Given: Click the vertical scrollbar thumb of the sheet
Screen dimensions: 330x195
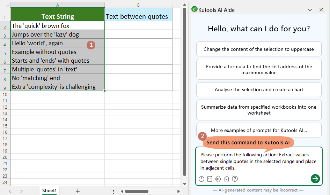Looking at the screenshot, I should pos(184,91).
